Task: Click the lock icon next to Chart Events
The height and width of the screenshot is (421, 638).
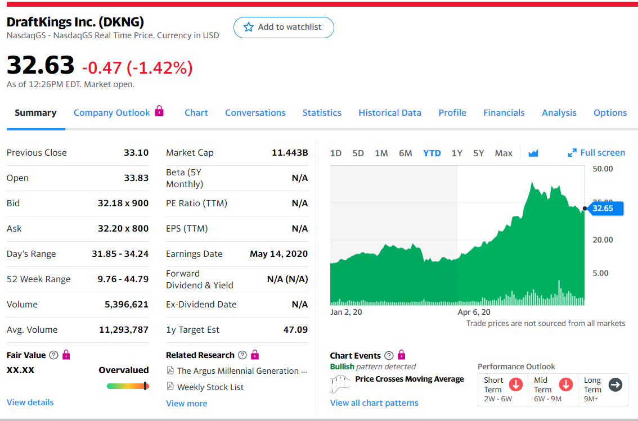Action: (x=402, y=355)
